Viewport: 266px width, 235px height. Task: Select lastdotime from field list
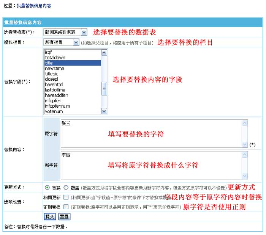(x=55, y=90)
